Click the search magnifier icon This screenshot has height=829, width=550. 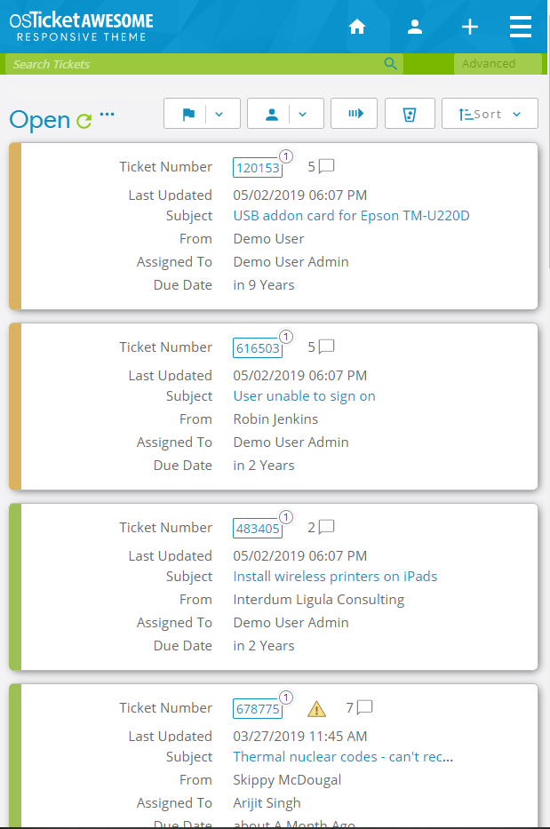coord(389,64)
